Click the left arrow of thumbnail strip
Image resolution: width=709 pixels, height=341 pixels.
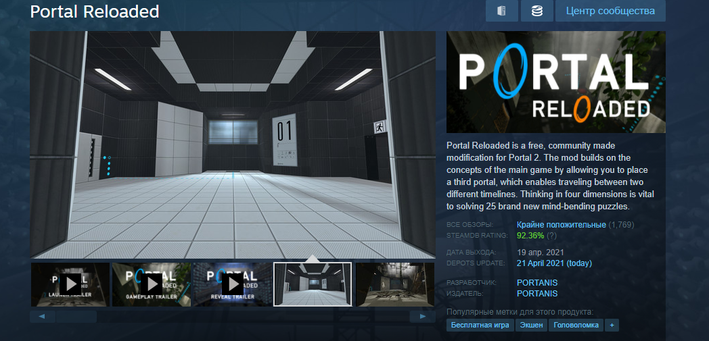point(43,317)
